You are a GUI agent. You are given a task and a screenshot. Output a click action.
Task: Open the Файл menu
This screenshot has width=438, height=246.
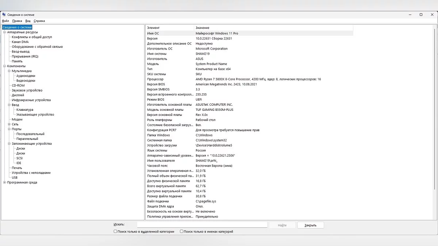[5, 21]
